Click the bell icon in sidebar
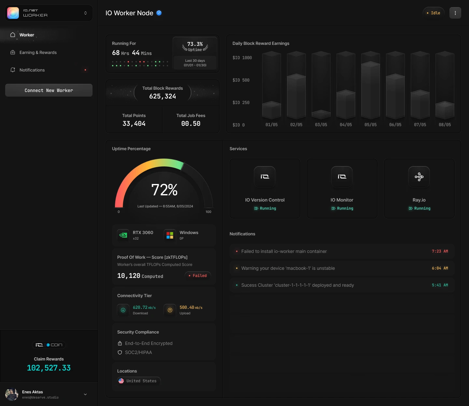This screenshot has height=406, width=469. (13, 70)
